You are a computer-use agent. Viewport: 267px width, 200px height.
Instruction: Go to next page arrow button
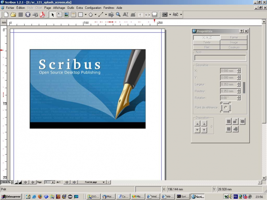click(67, 182)
